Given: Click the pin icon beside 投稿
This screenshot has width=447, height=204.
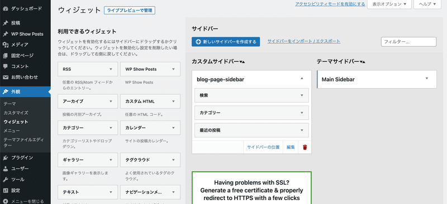Looking at the screenshot, I should click(6, 23).
